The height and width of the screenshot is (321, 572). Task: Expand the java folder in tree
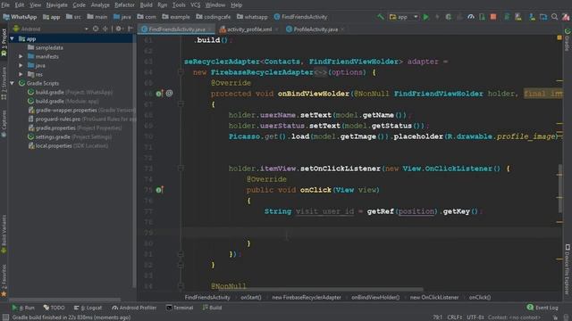pos(21,65)
